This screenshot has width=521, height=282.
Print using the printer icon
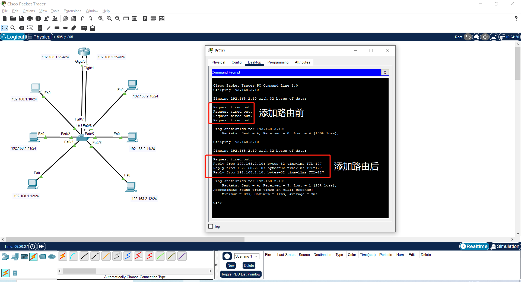pyautogui.click(x=30, y=18)
